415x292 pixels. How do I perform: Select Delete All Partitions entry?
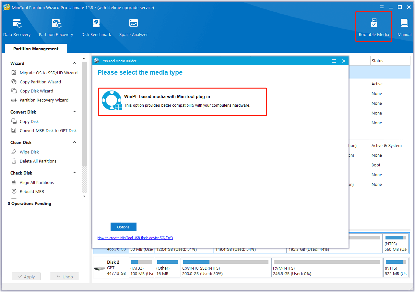pos(38,161)
